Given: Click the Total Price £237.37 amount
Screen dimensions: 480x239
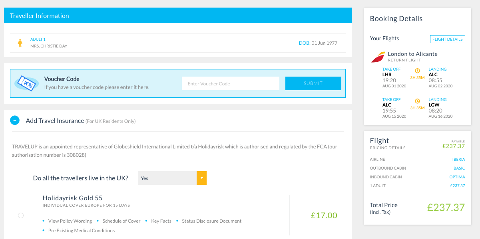Looking at the screenshot, I should pyautogui.click(x=446, y=207).
